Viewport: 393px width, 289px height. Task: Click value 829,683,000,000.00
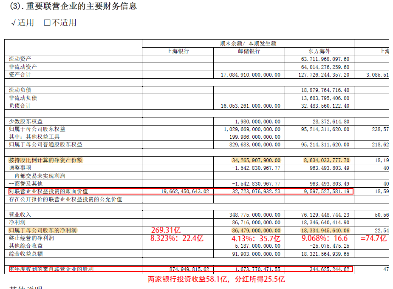pyautogui.click(x=255, y=145)
